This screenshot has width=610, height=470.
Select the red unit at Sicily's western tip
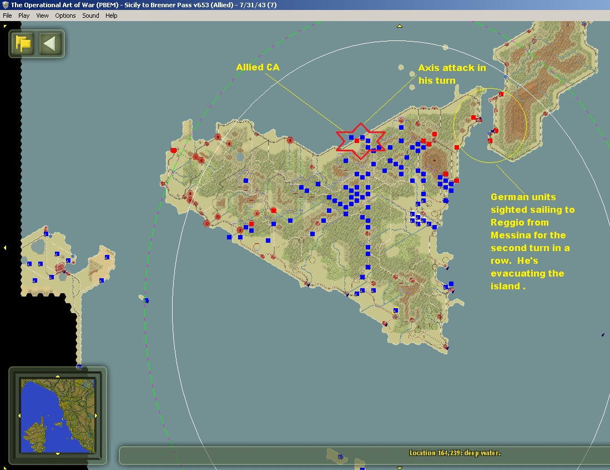[174, 150]
